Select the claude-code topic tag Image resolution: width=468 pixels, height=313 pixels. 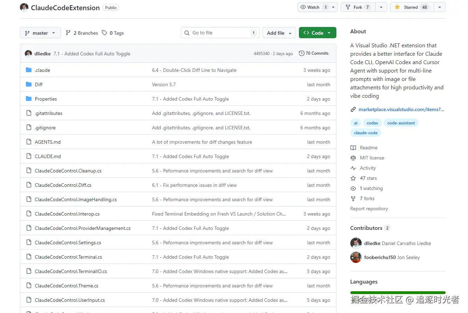[366, 133]
